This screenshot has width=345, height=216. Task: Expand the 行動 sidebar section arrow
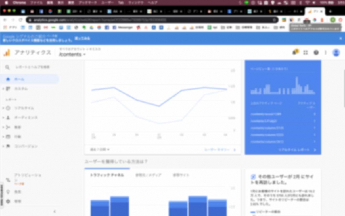pos(3,137)
